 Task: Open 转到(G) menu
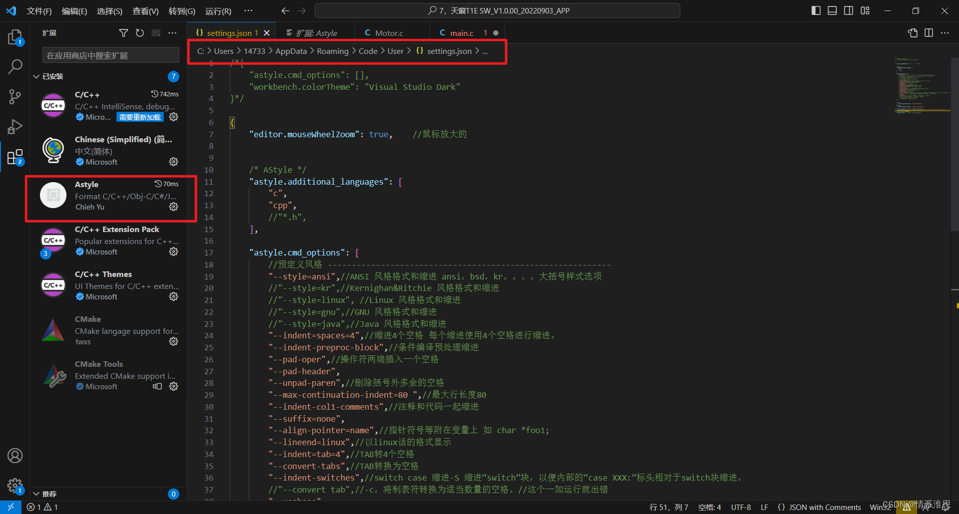coord(182,11)
